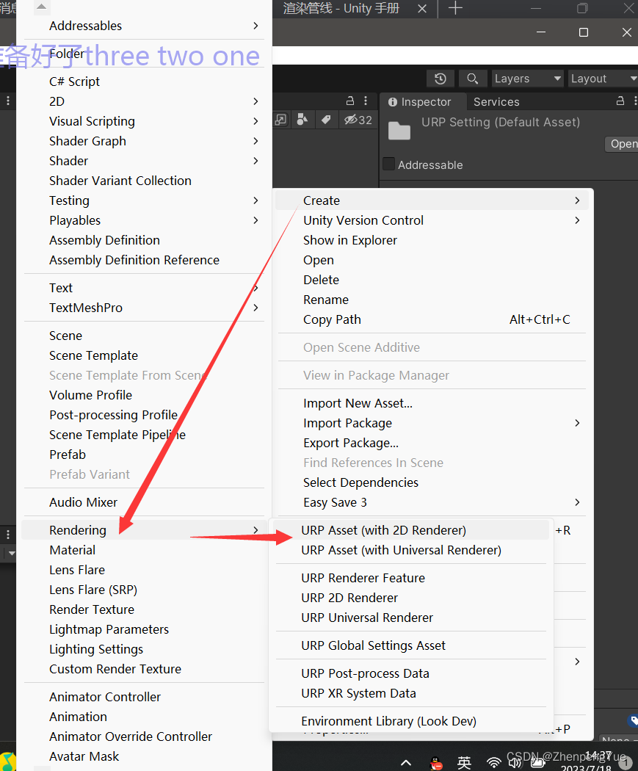This screenshot has width=638, height=771.
Task: Create a Render Texture
Action: coord(144,609)
